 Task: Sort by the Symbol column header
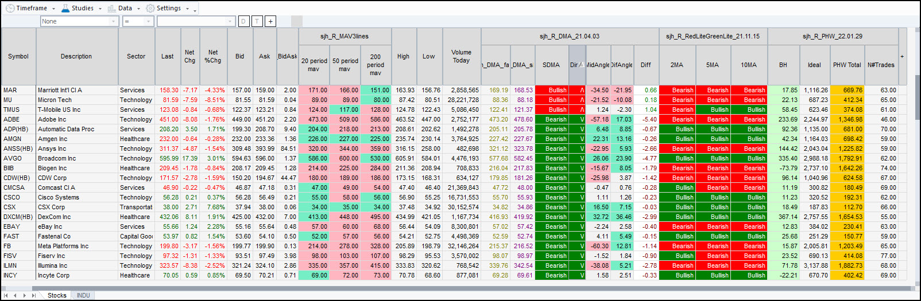(x=18, y=56)
